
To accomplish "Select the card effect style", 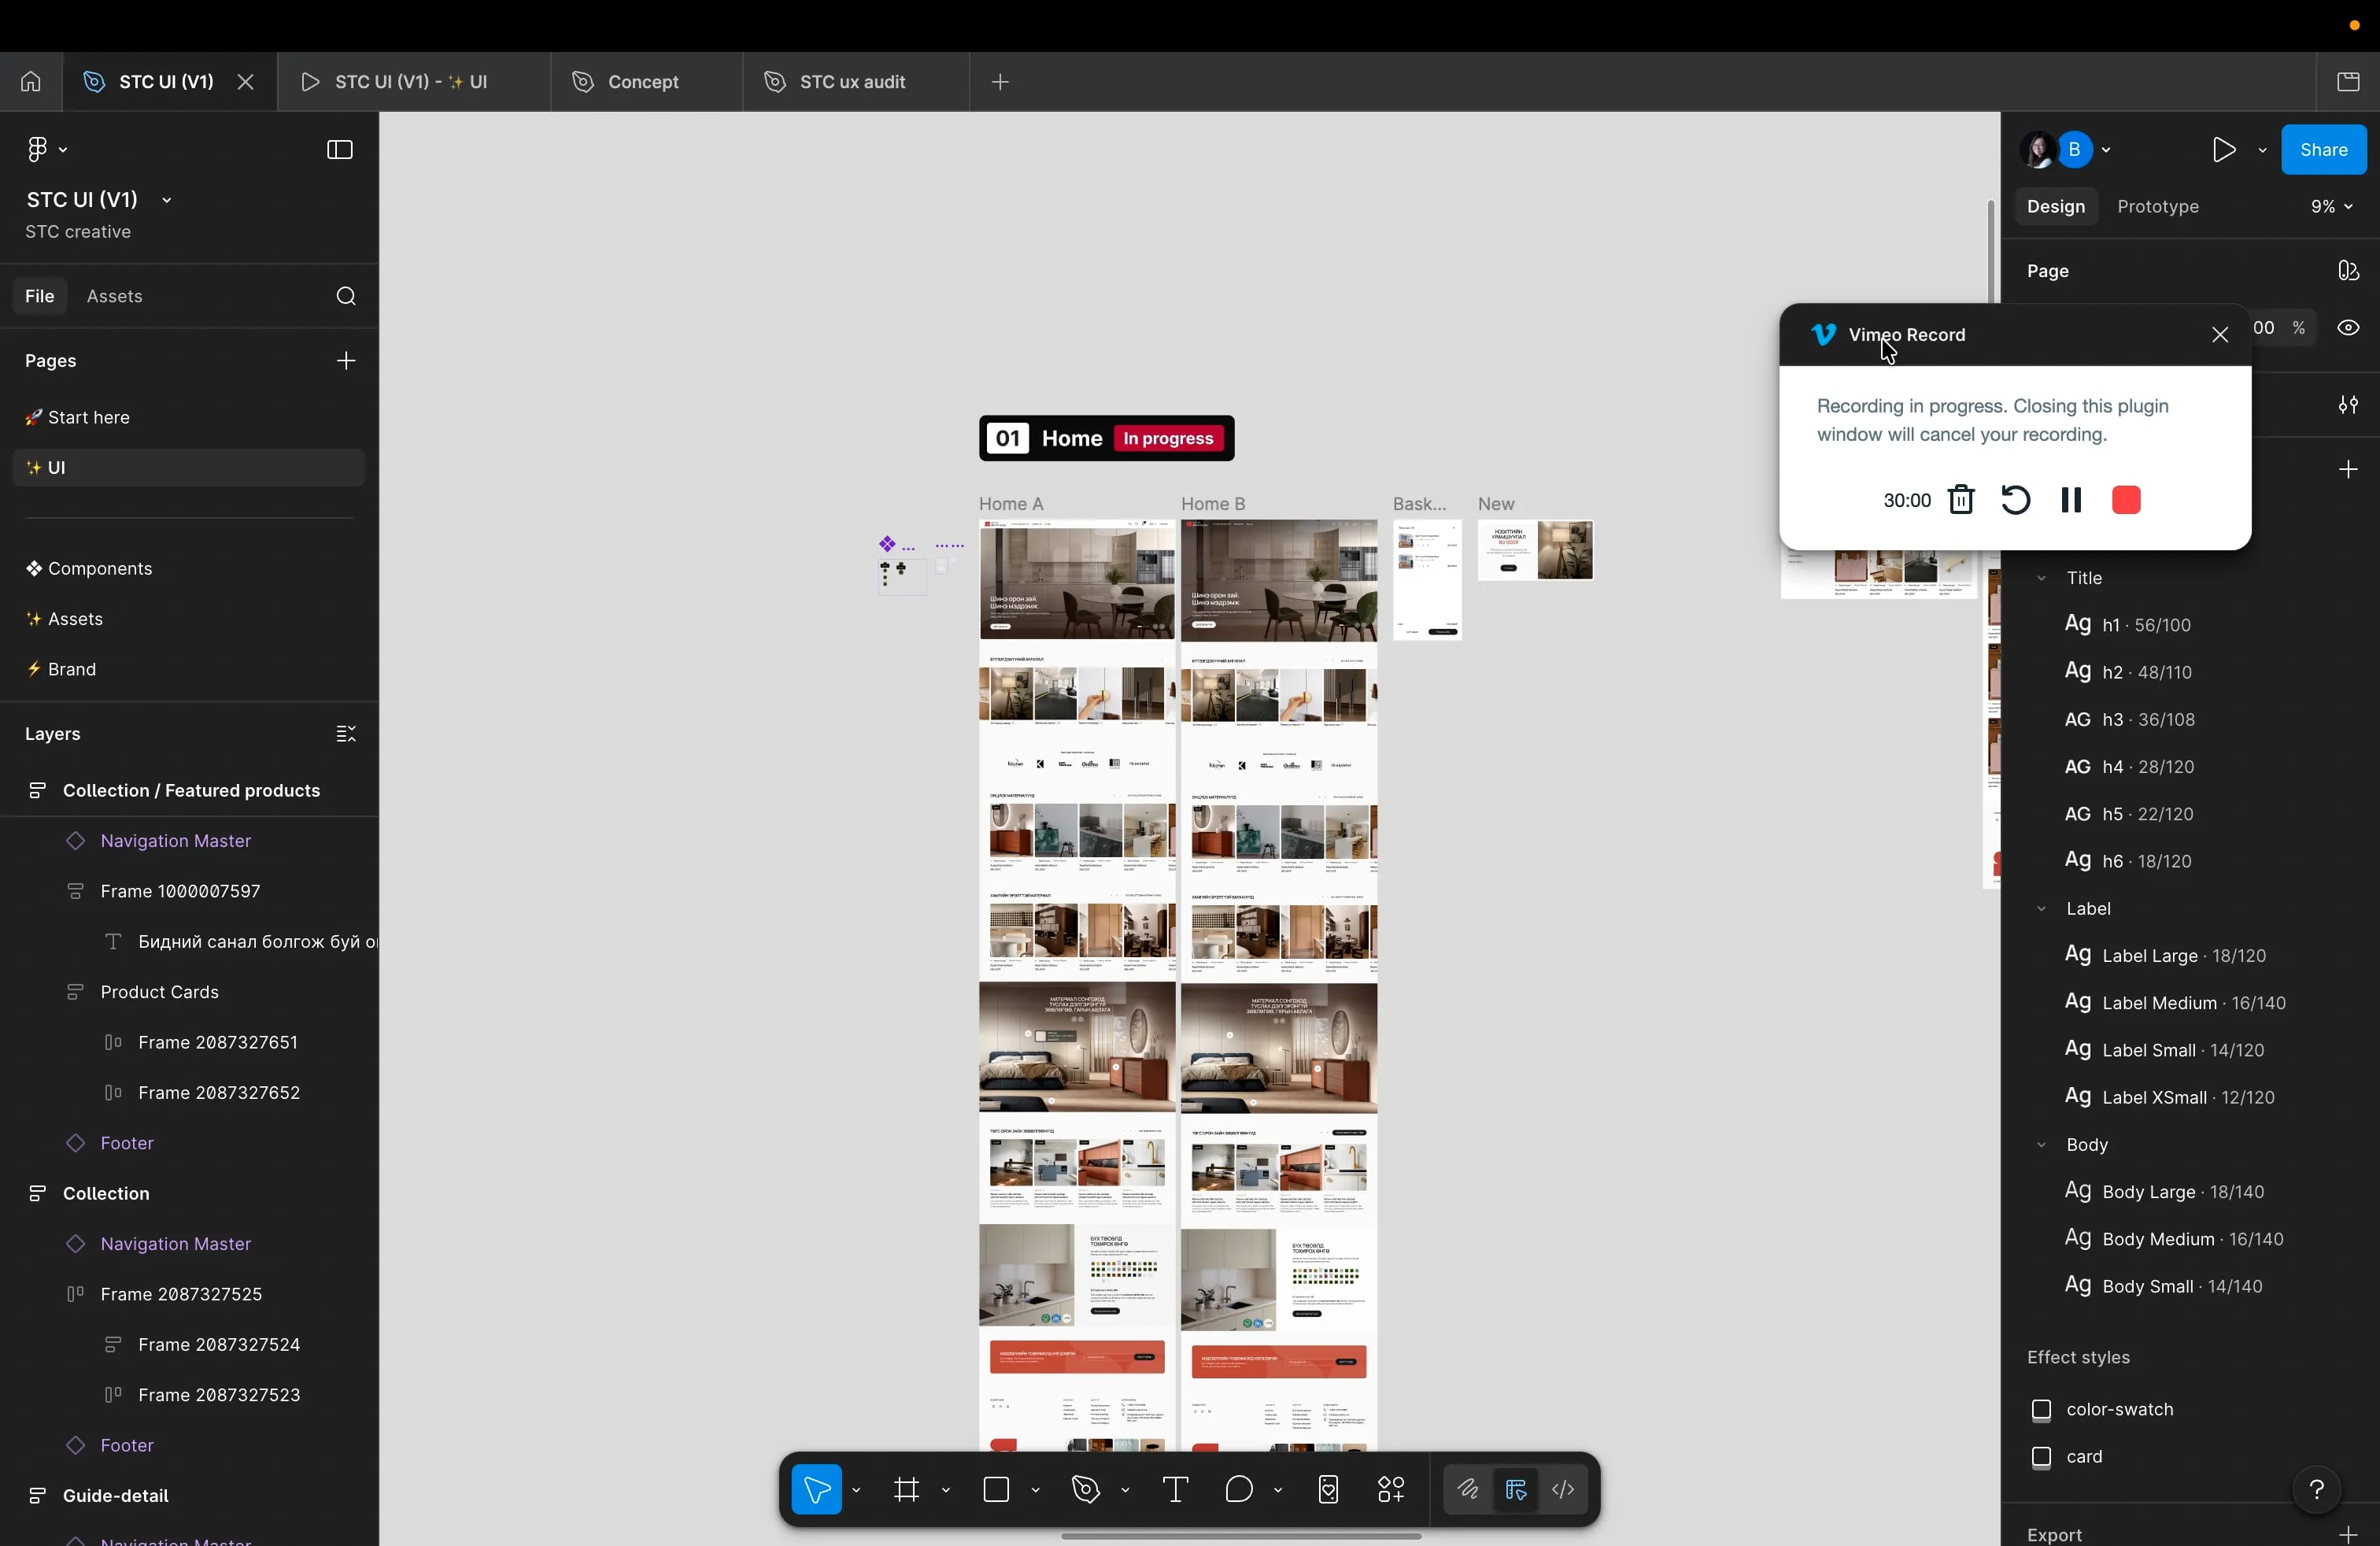I will coord(2067,1458).
